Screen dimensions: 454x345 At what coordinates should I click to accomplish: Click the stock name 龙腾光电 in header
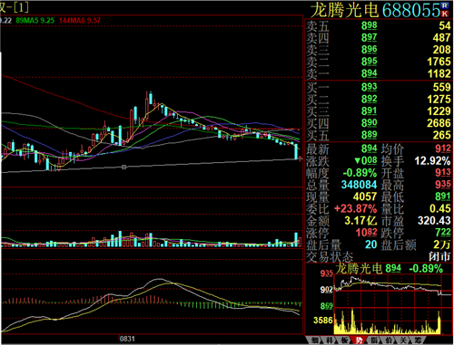point(345,10)
